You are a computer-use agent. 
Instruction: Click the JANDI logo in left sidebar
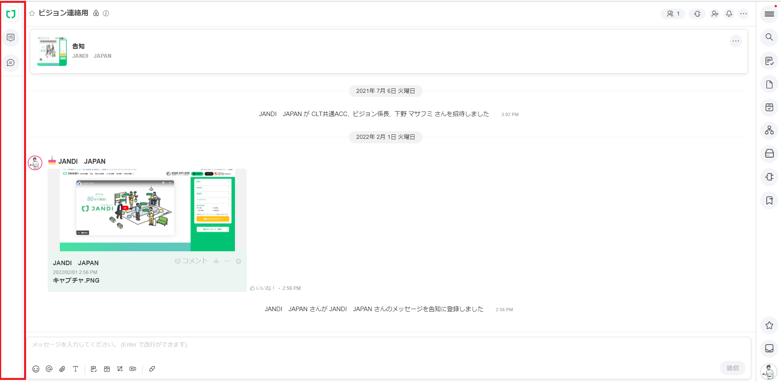11,14
